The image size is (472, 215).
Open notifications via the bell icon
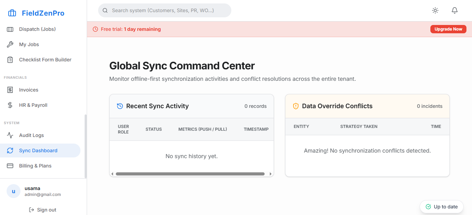(455, 10)
